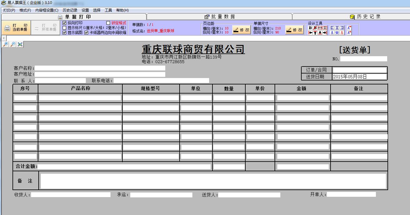410x215 pixels.
Task: Click the 电话：023-67728655 text
Action: 163,62
